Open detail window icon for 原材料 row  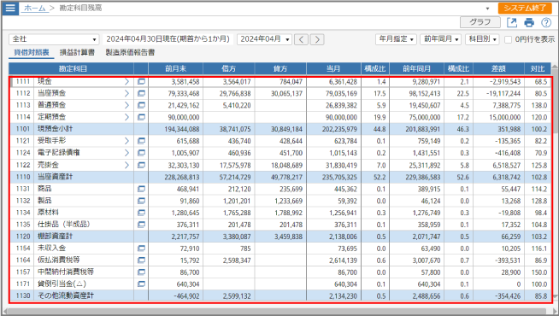pos(141,213)
